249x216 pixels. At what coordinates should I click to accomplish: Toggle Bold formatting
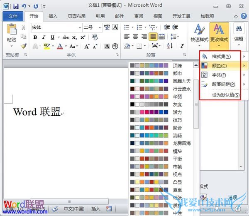click(35, 37)
